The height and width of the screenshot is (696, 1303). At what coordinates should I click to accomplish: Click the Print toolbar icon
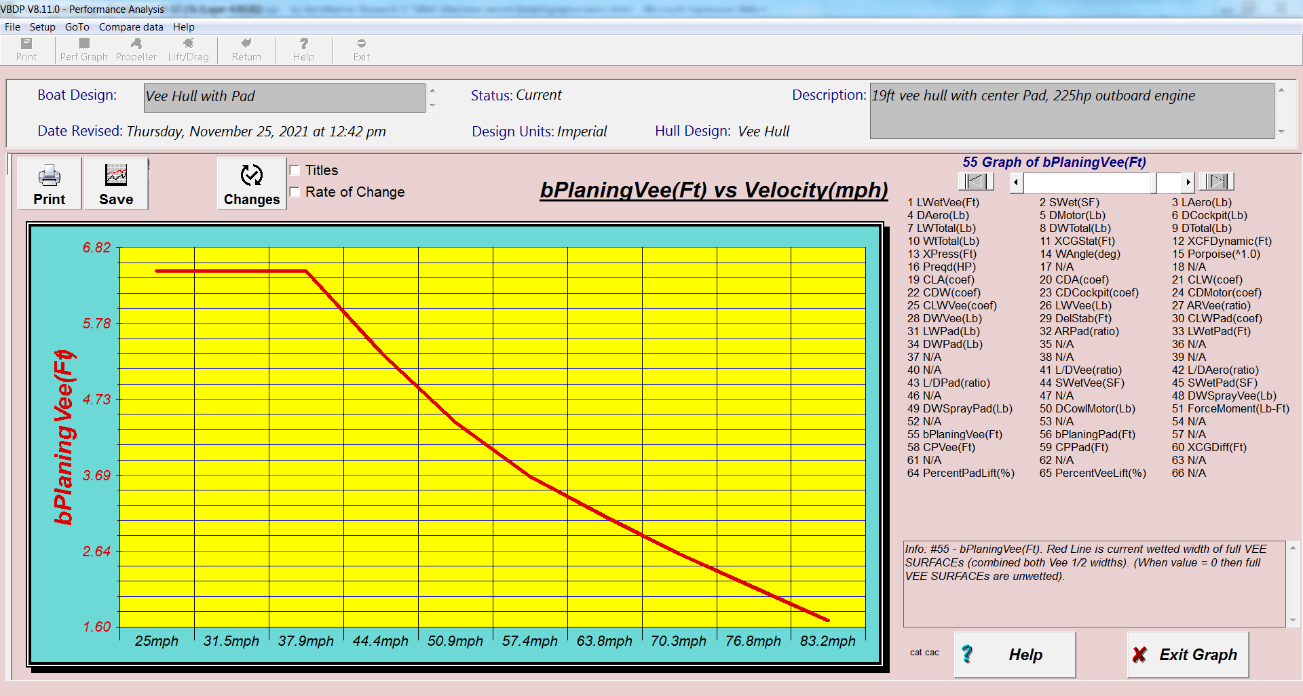click(26, 50)
